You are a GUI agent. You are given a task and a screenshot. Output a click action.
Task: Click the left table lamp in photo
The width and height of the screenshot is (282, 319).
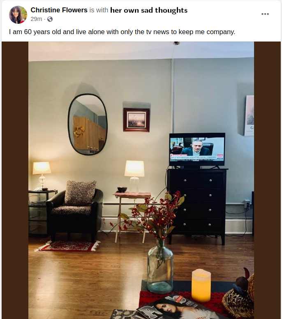click(42, 176)
